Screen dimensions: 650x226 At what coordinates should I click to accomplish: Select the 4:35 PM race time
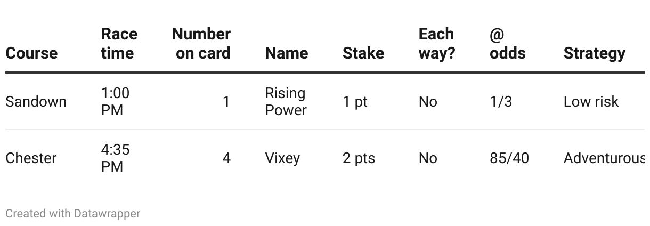[115, 158]
